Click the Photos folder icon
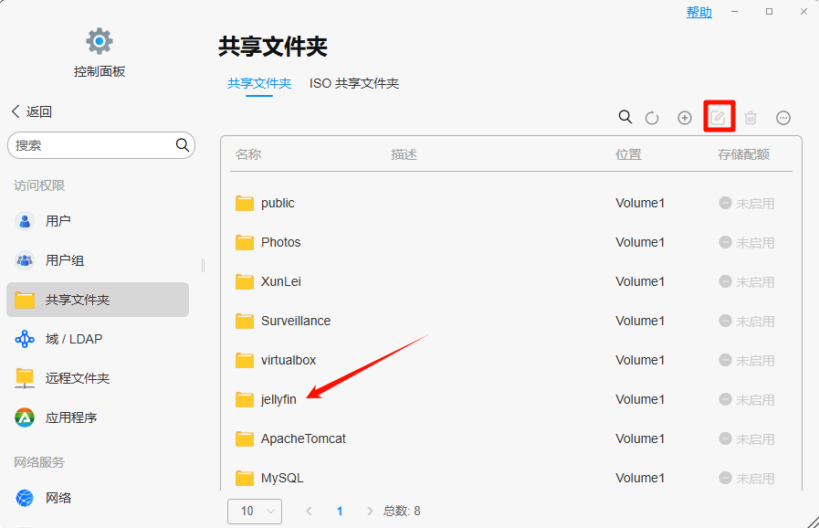The width and height of the screenshot is (819, 528). (245, 243)
